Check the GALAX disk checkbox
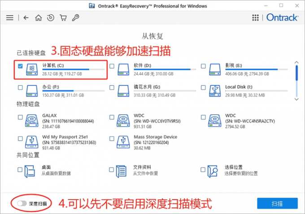305x214 pixels. 20,117
